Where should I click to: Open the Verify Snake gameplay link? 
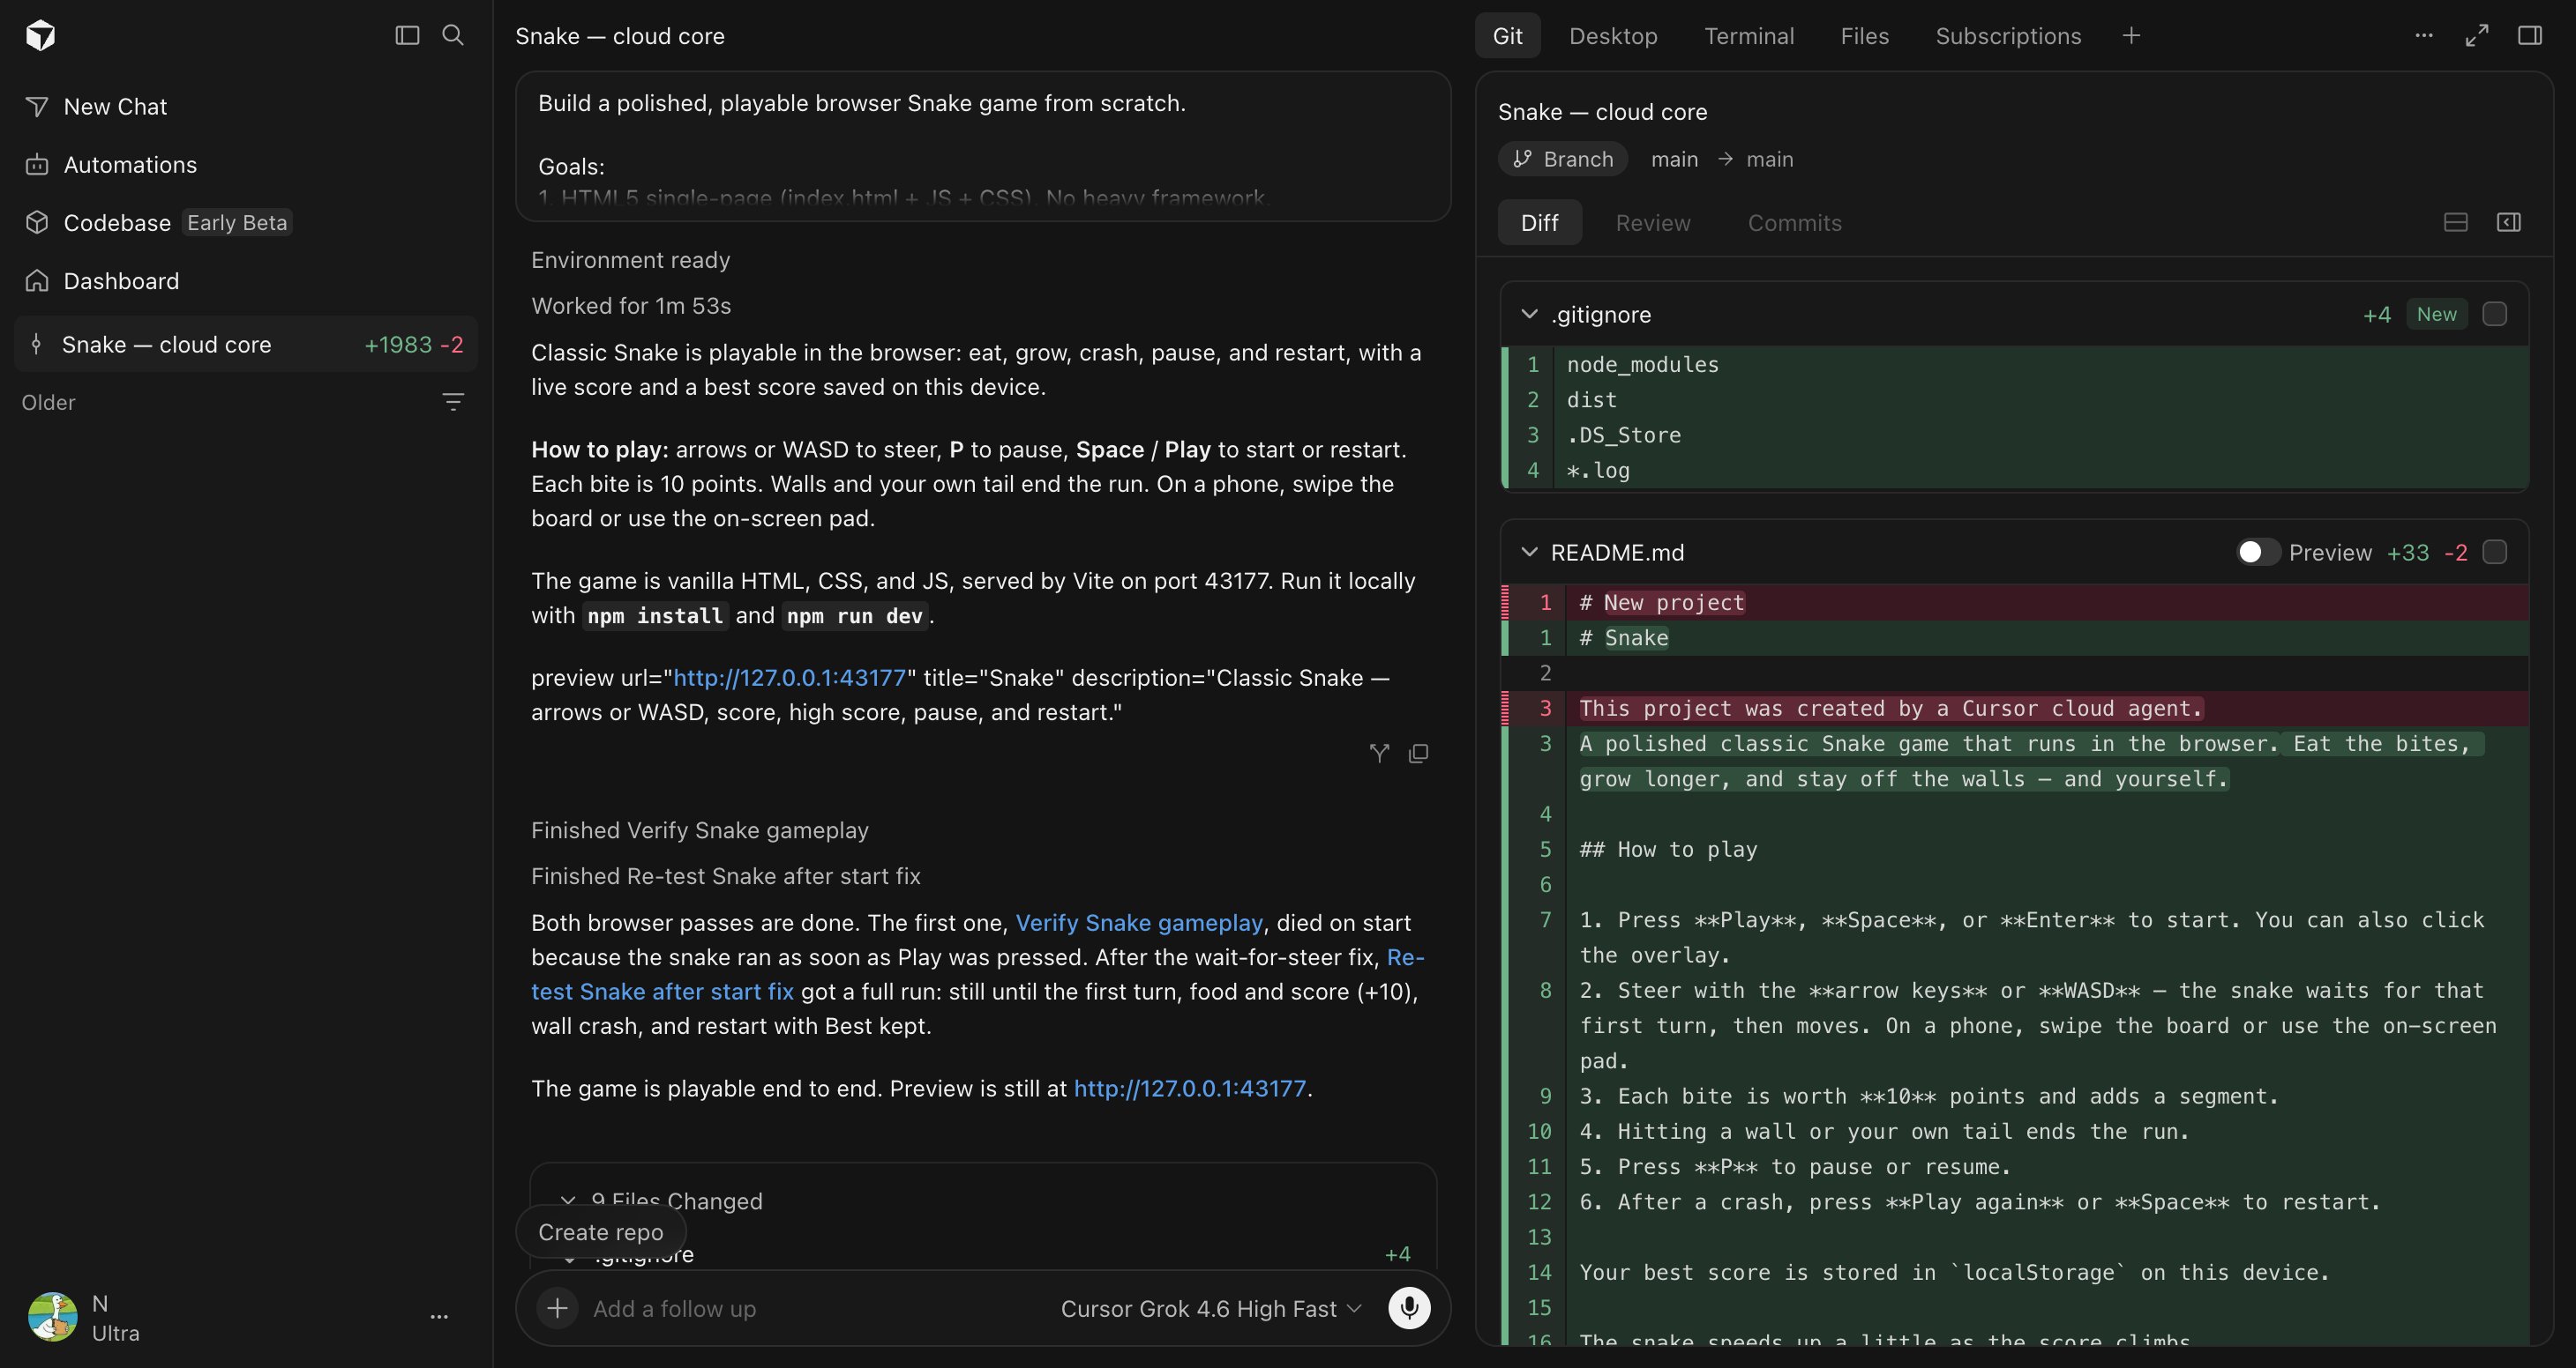pos(1139,922)
